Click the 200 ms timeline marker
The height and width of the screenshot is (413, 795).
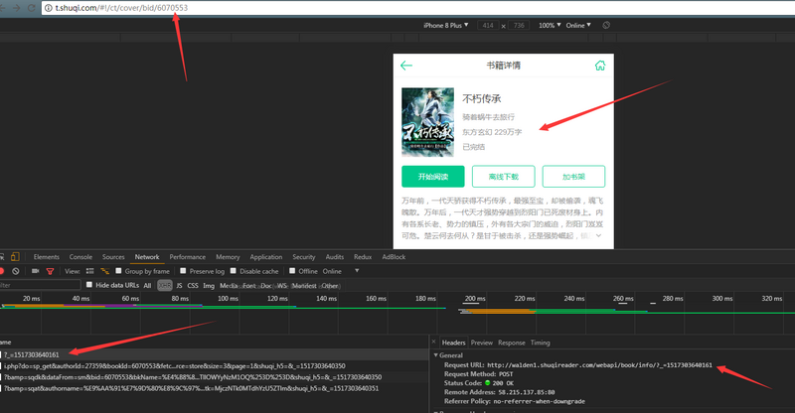pyautogui.click(x=475, y=299)
